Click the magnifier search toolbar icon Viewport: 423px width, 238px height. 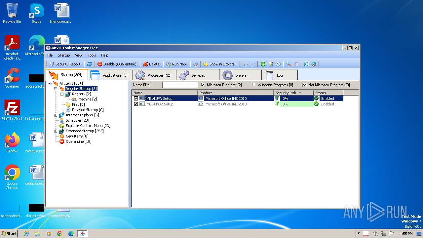tap(288, 64)
